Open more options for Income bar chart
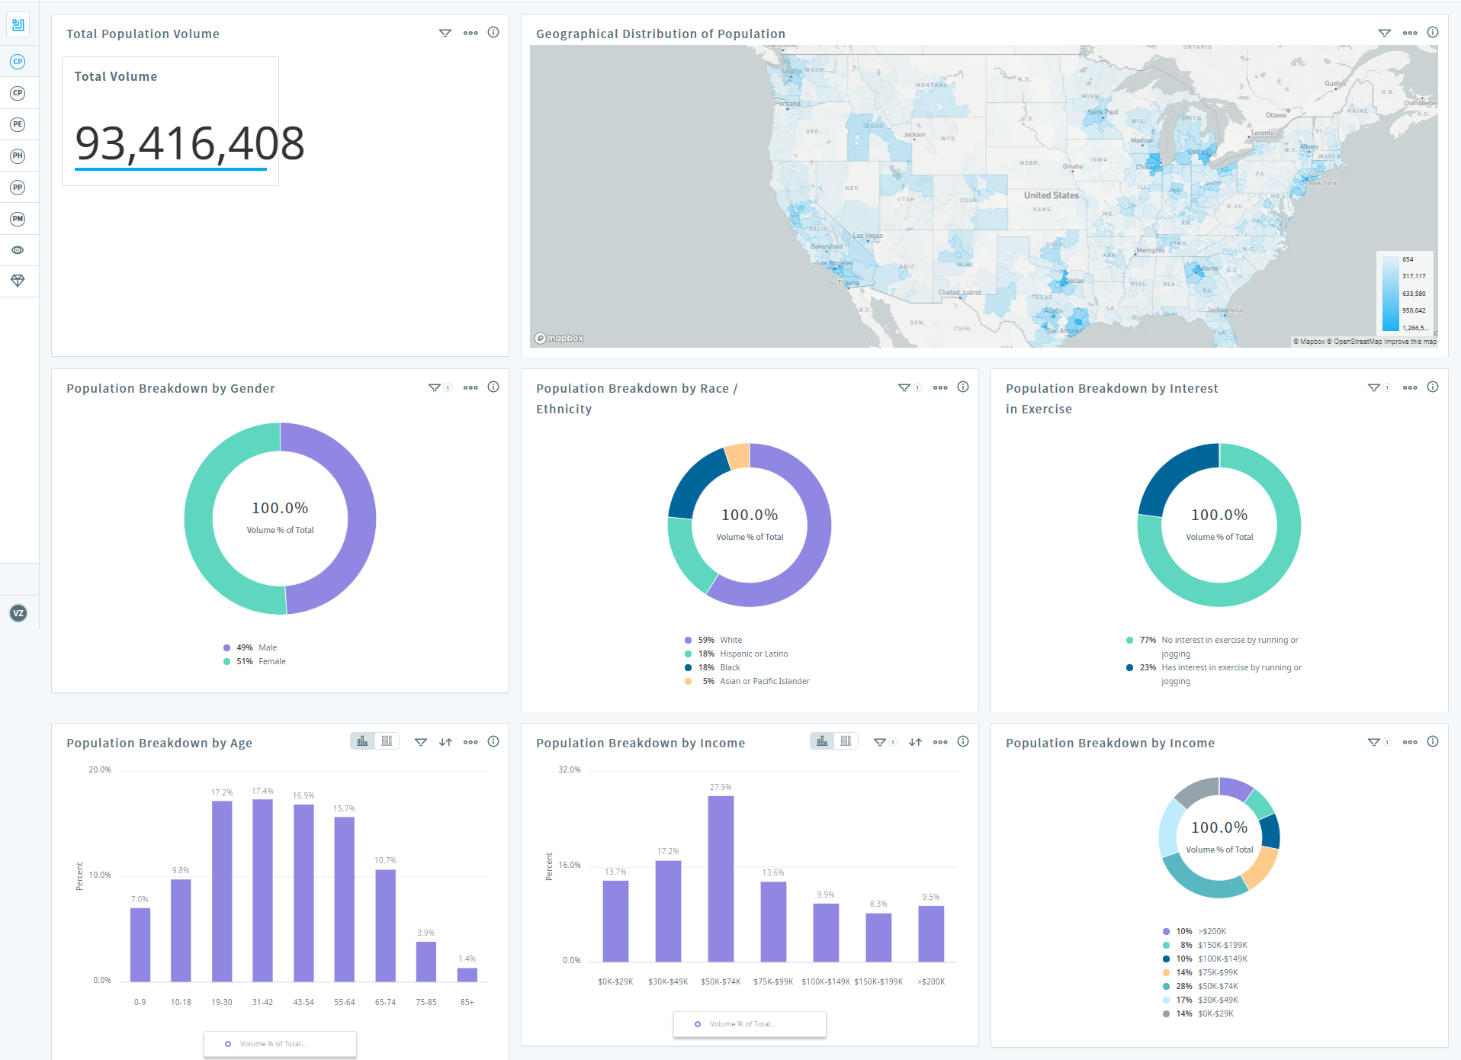This screenshot has height=1060, width=1461. point(940,742)
